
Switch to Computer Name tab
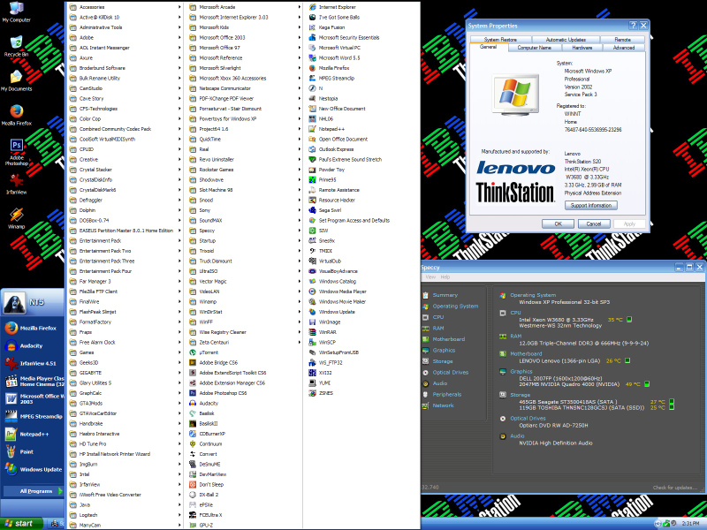tap(535, 48)
